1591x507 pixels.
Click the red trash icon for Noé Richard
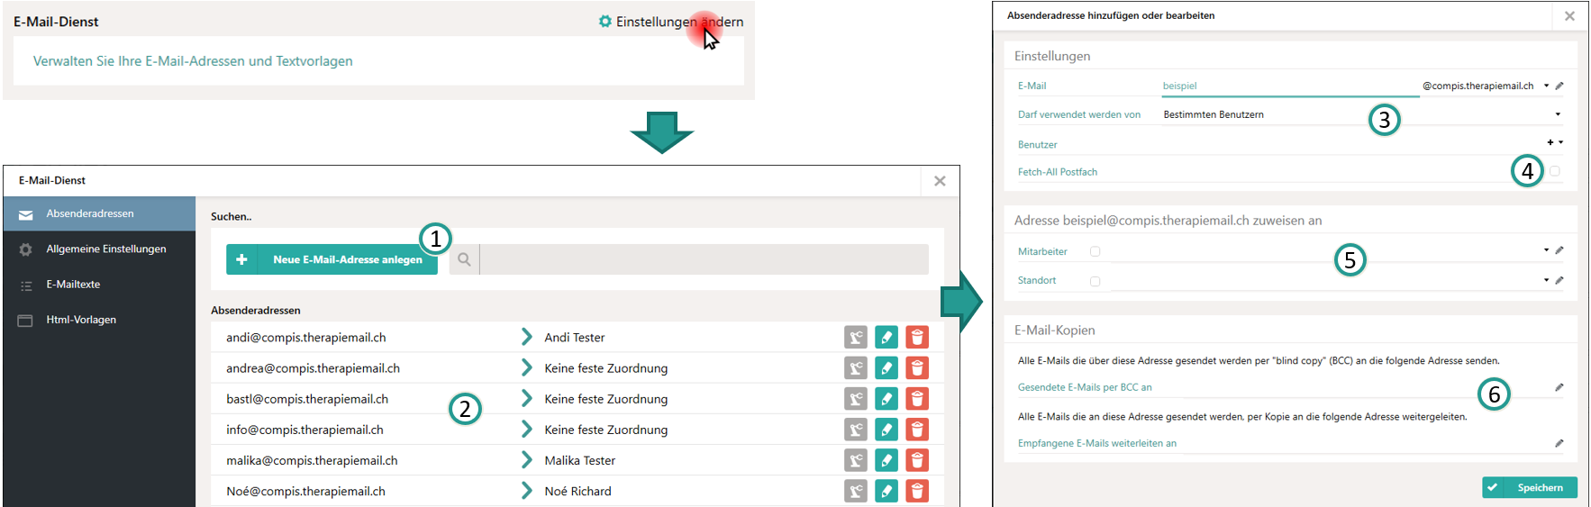point(917,491)
